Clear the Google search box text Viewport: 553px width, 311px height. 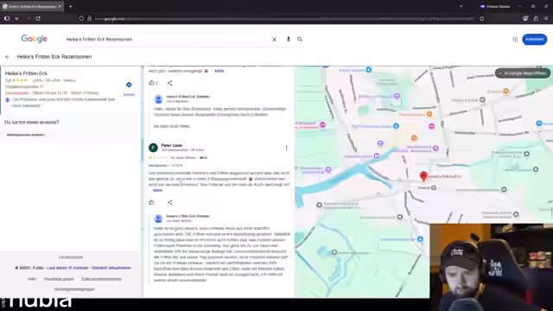tap(275, 40)
